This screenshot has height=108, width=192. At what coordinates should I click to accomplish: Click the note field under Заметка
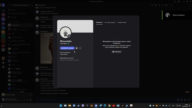[70, 60]
